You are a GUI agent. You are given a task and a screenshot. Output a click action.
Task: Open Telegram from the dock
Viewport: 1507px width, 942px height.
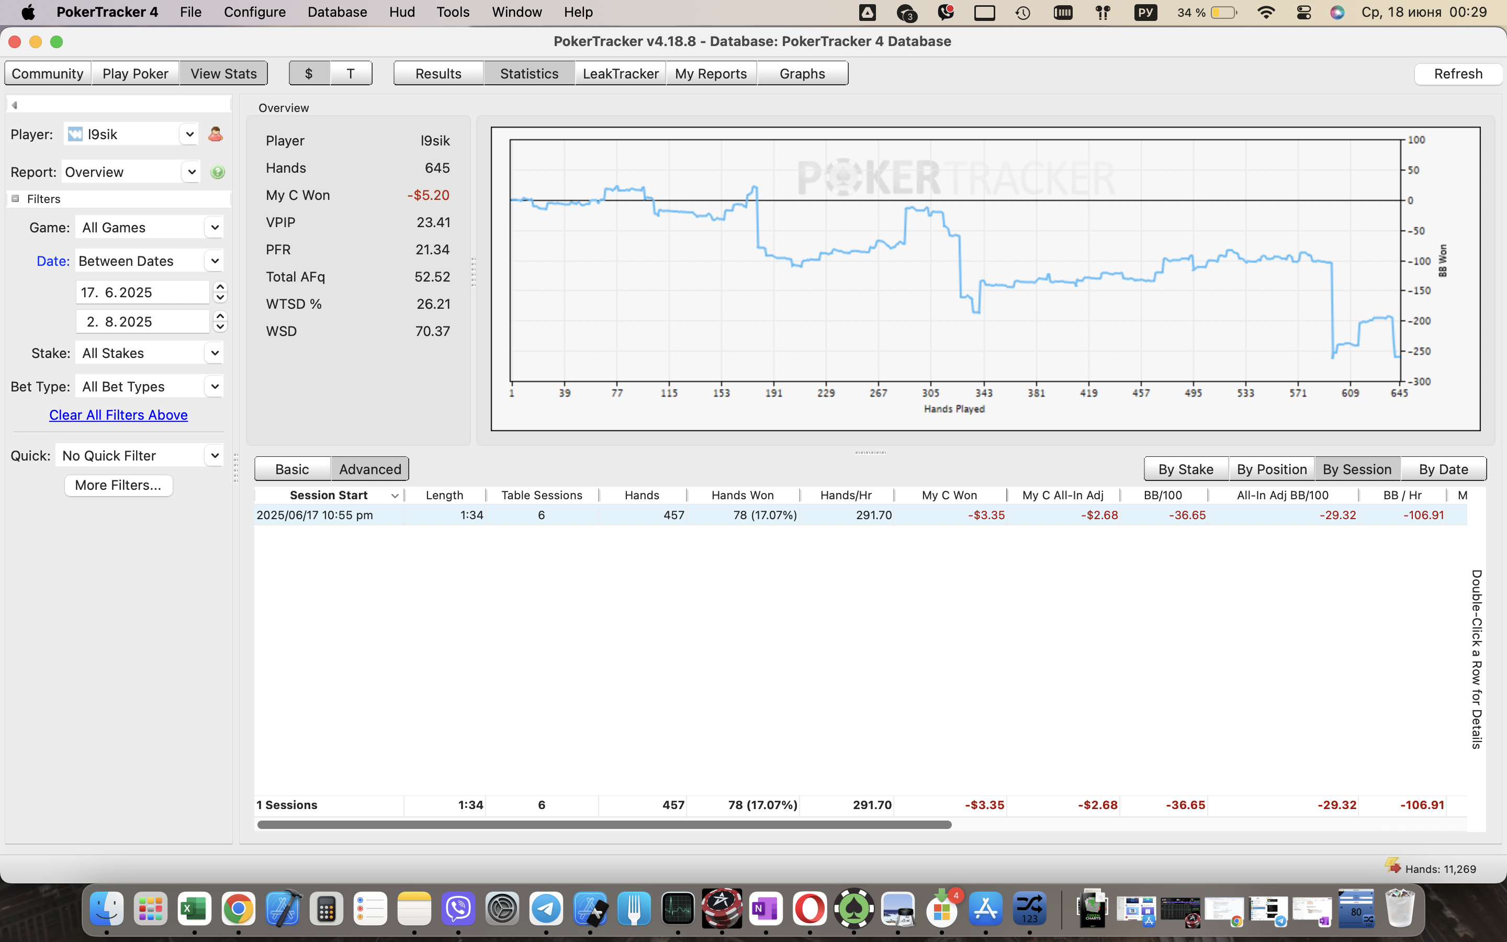546,909
